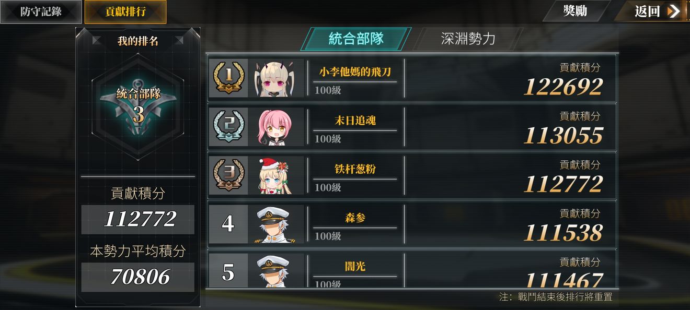
Task: Click the silver laurel rank 2 medal
Action: [x=228, y=126]
